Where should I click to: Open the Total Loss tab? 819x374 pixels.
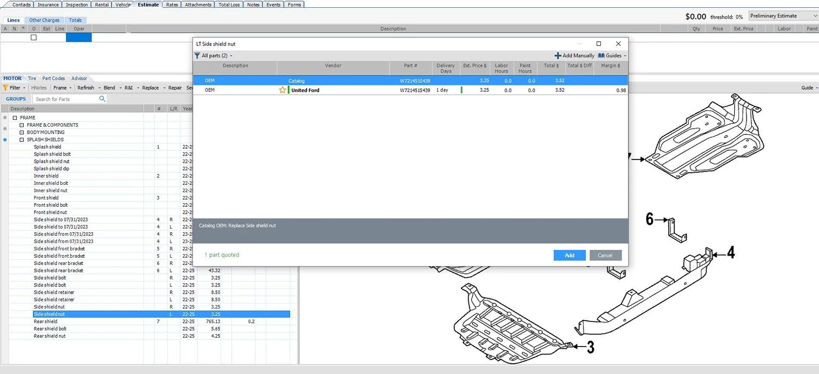coord(228,5)
